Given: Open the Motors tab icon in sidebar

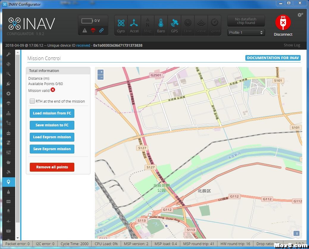Looking at the screenshot, I should 8,192.
